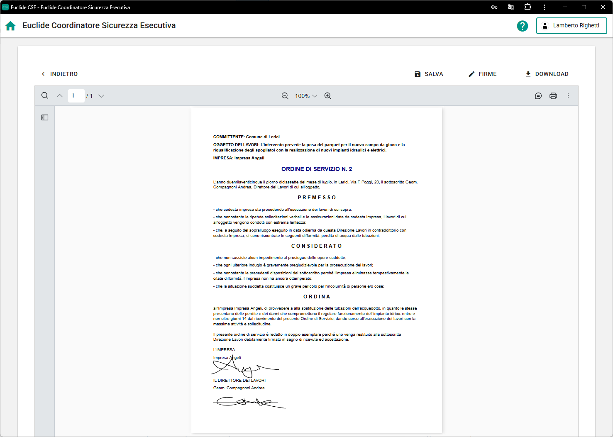The width and height of the screenshot is (613, 437).
Task: Expand the 100% zoom level dropdown
Action: coord(306,96)
